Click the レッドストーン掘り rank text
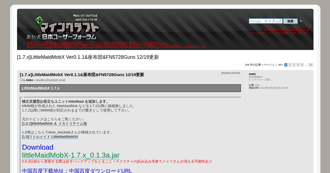Image resolution: width=330 pixels, height=173 pixels. pos(260,80)
